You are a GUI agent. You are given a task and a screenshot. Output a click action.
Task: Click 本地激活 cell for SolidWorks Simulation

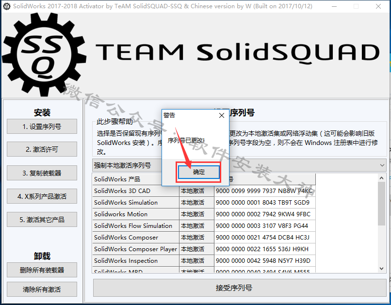(x=196, y=203)
